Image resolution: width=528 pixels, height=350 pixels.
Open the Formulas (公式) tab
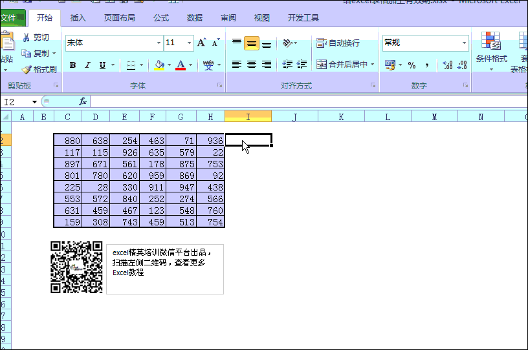161,18
